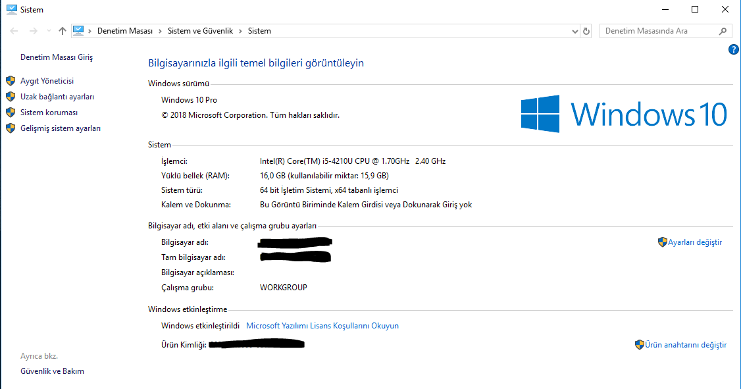This screenshot has width=741, height=389.
Task: Refresh the Sistem page
Action: 586,31
